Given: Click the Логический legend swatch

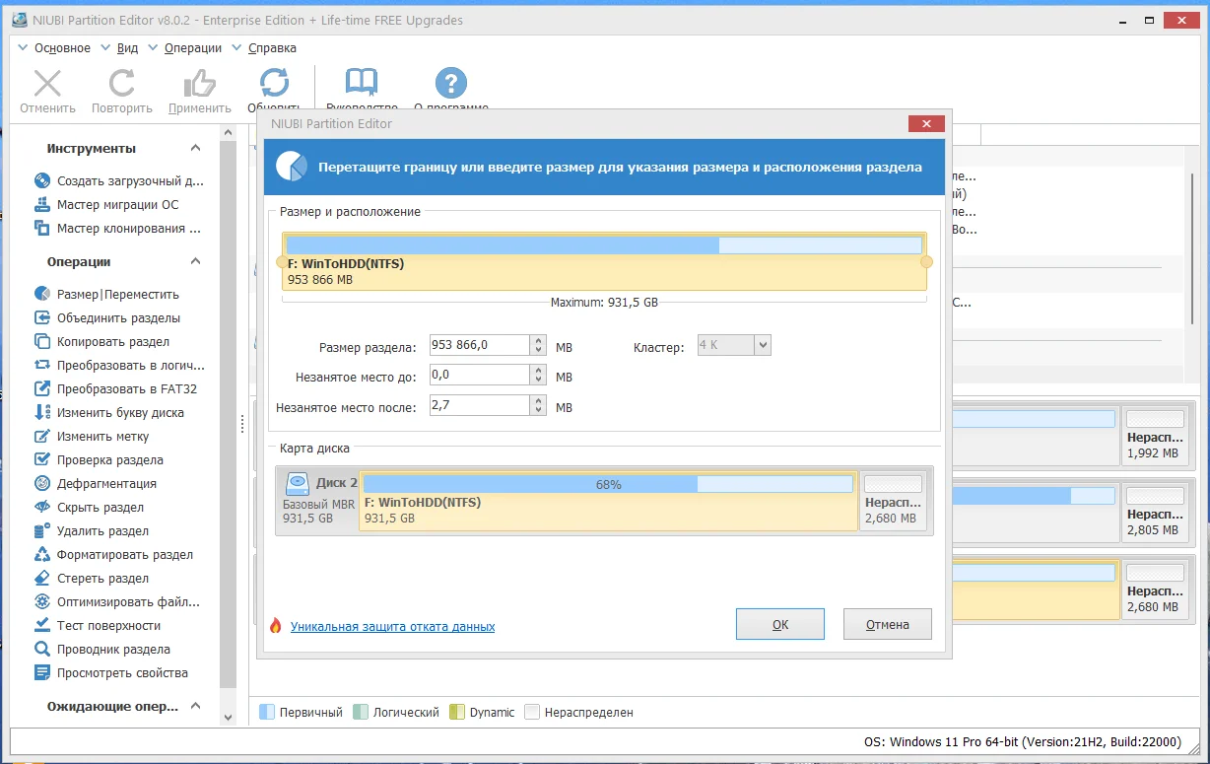Looking at the screenshot, I should [x=361, y=712].
